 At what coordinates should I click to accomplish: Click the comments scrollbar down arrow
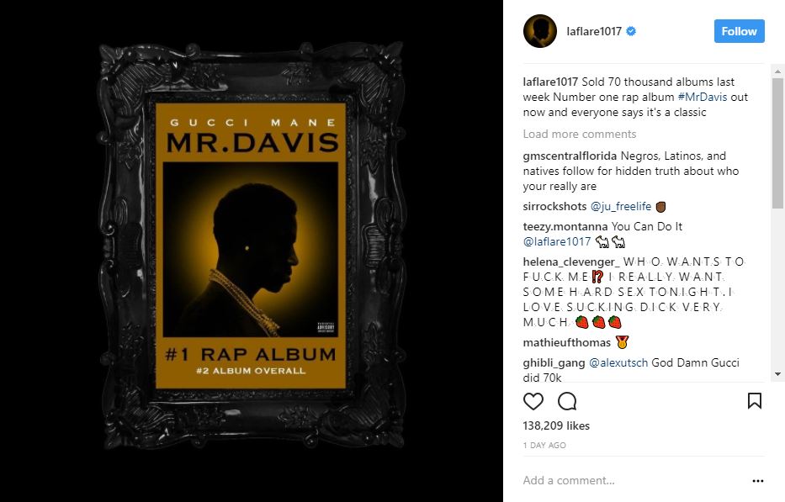(x=777, y=374)
